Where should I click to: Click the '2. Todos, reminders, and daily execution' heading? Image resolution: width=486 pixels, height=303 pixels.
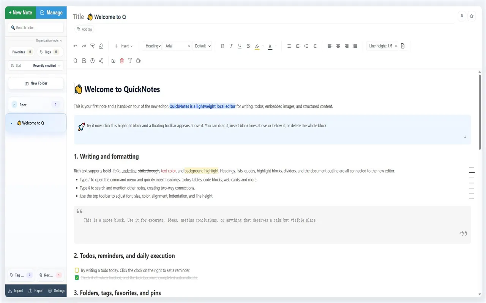tap(125, 256)
